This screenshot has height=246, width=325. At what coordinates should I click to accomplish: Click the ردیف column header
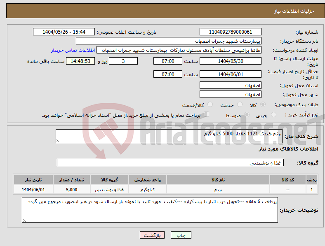pyautogui.click(x=312, y=180)
